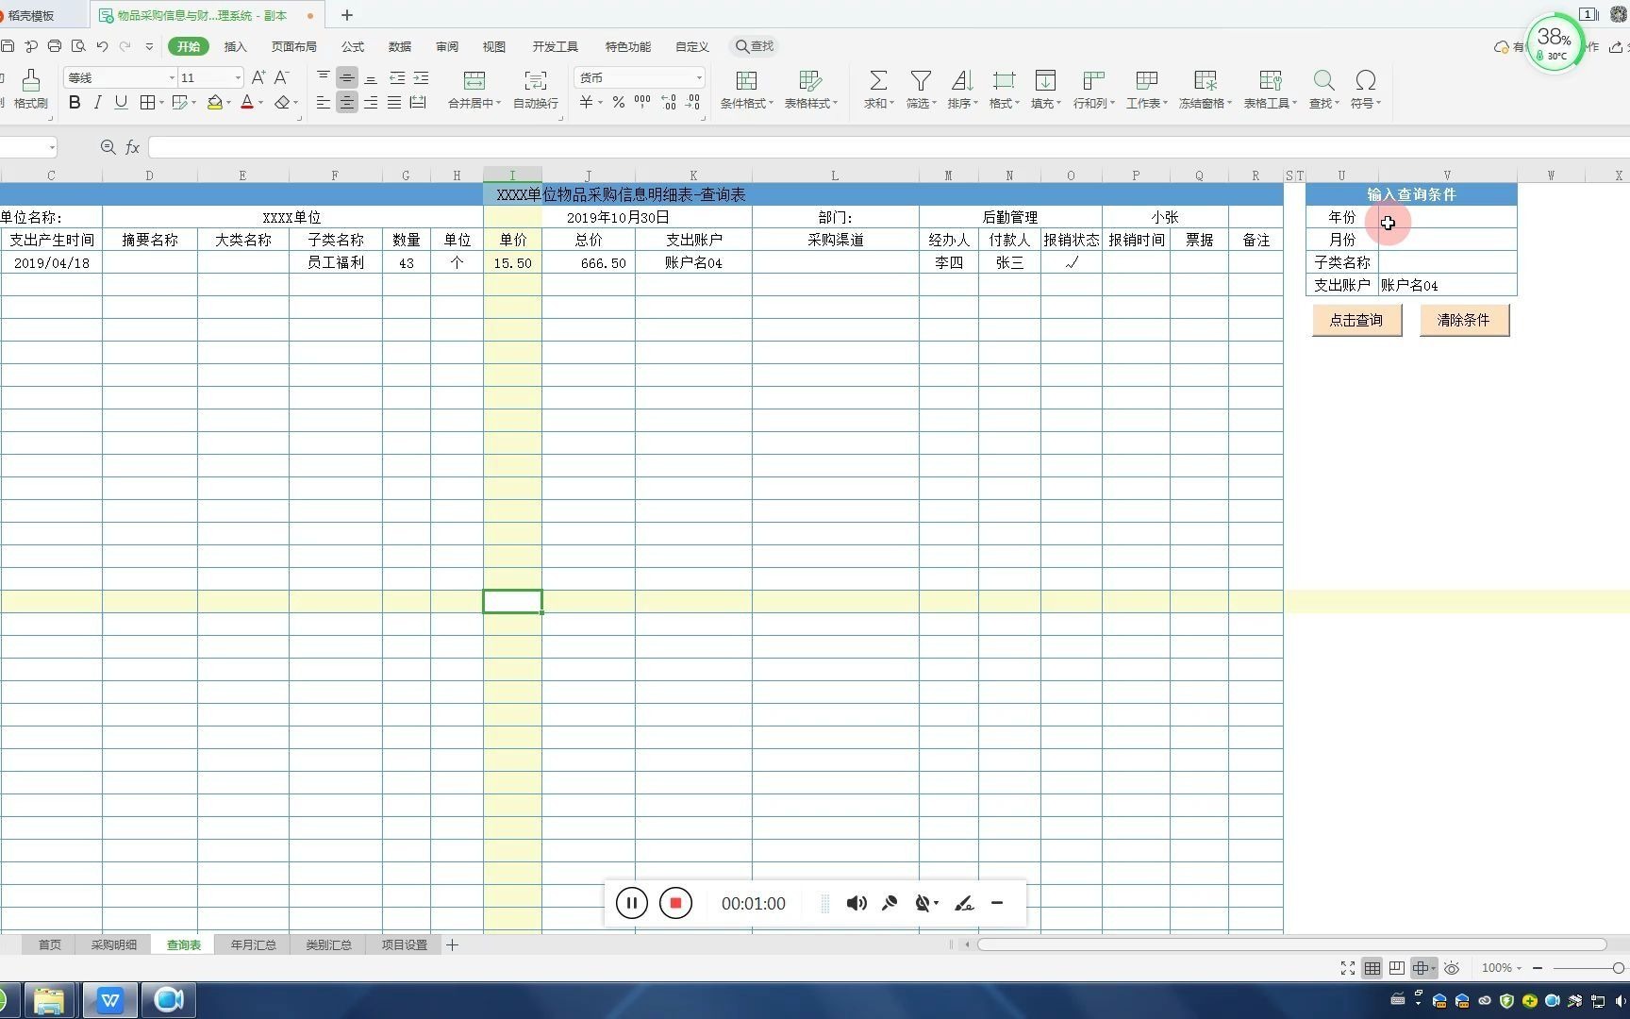Increase font size with A+ icon
The height and width of the screenshot is (1019, 1630).
pyautogui.click(x=258, y=77)
